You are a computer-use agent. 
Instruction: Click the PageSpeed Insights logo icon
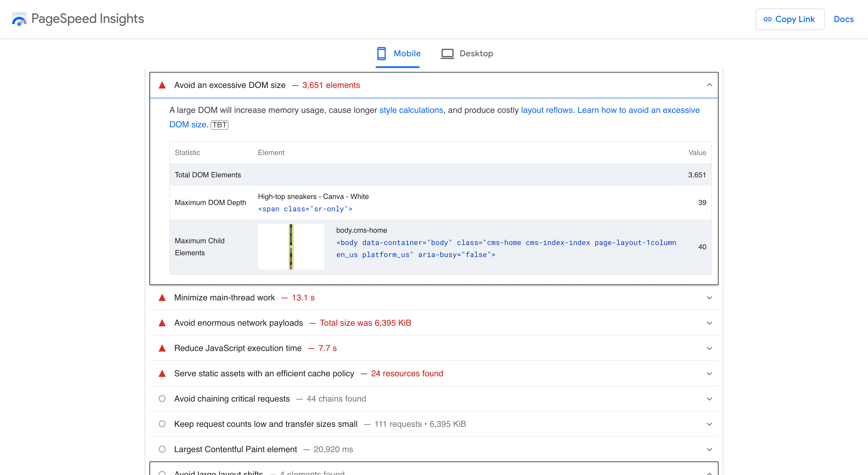pyautogui.click(x=19, y=19)
